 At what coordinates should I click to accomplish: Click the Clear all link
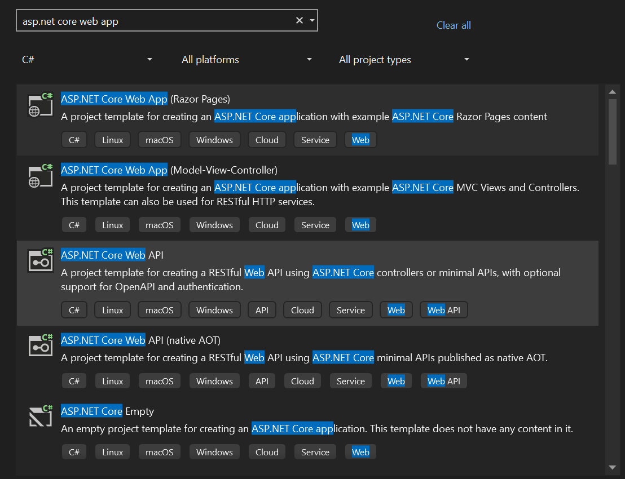(454, 25)
